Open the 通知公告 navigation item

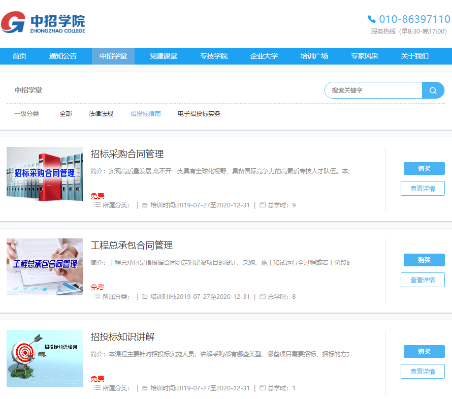tap(63, 56)
